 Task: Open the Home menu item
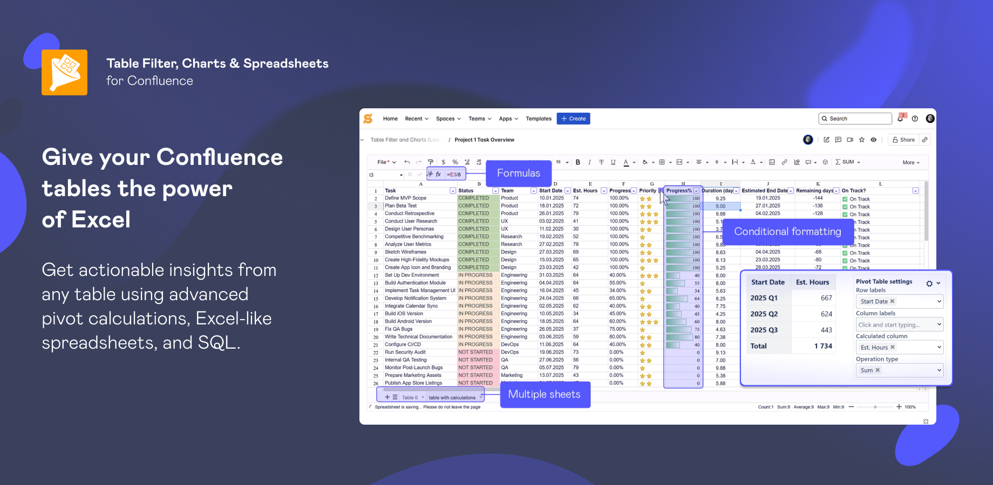pos(390,119)
